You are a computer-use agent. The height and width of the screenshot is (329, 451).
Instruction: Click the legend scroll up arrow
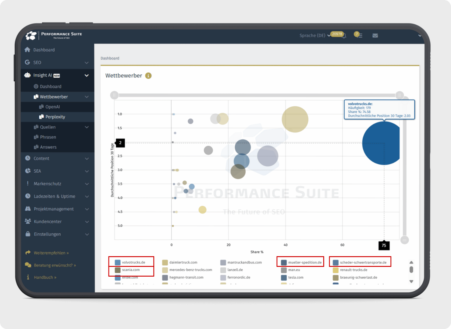411,262
